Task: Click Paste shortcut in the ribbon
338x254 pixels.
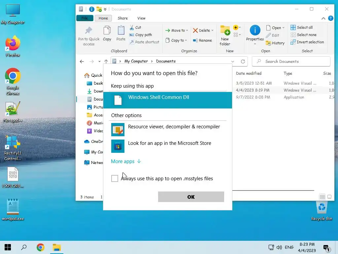Action: click(x=144, y=42)
